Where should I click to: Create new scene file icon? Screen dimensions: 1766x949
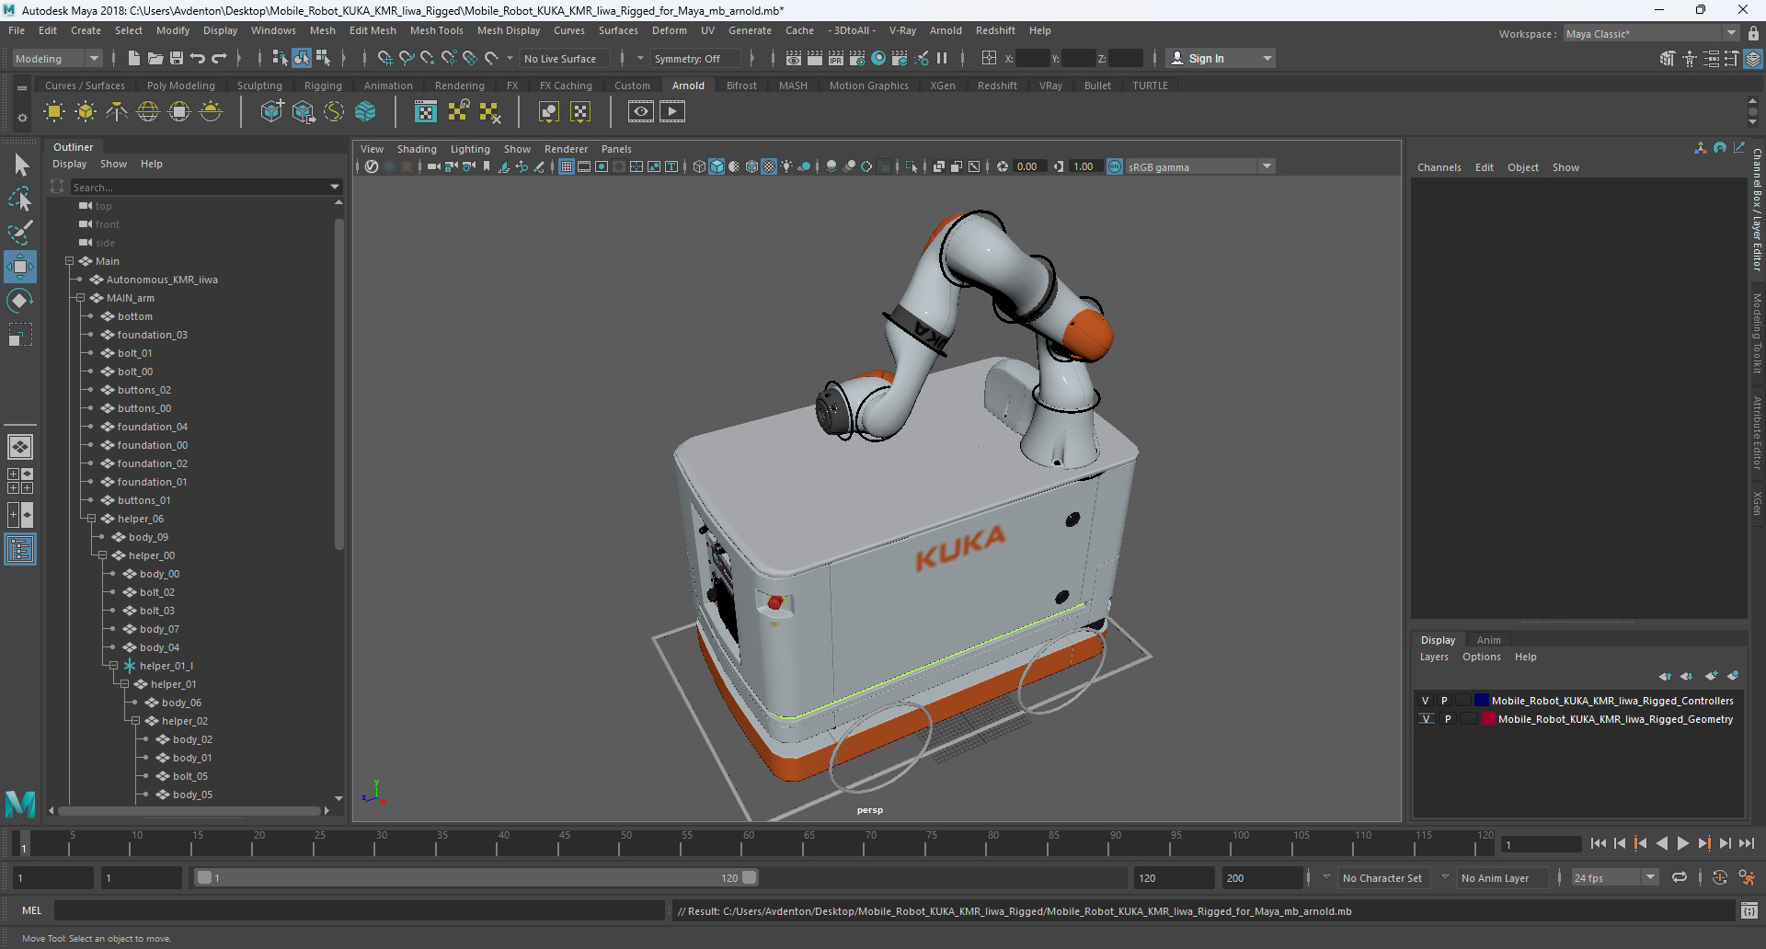(x=134, y=58)
